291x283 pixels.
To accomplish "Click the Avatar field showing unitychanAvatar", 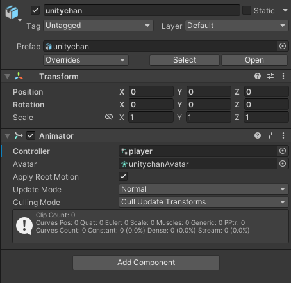I will pos(197,164).
